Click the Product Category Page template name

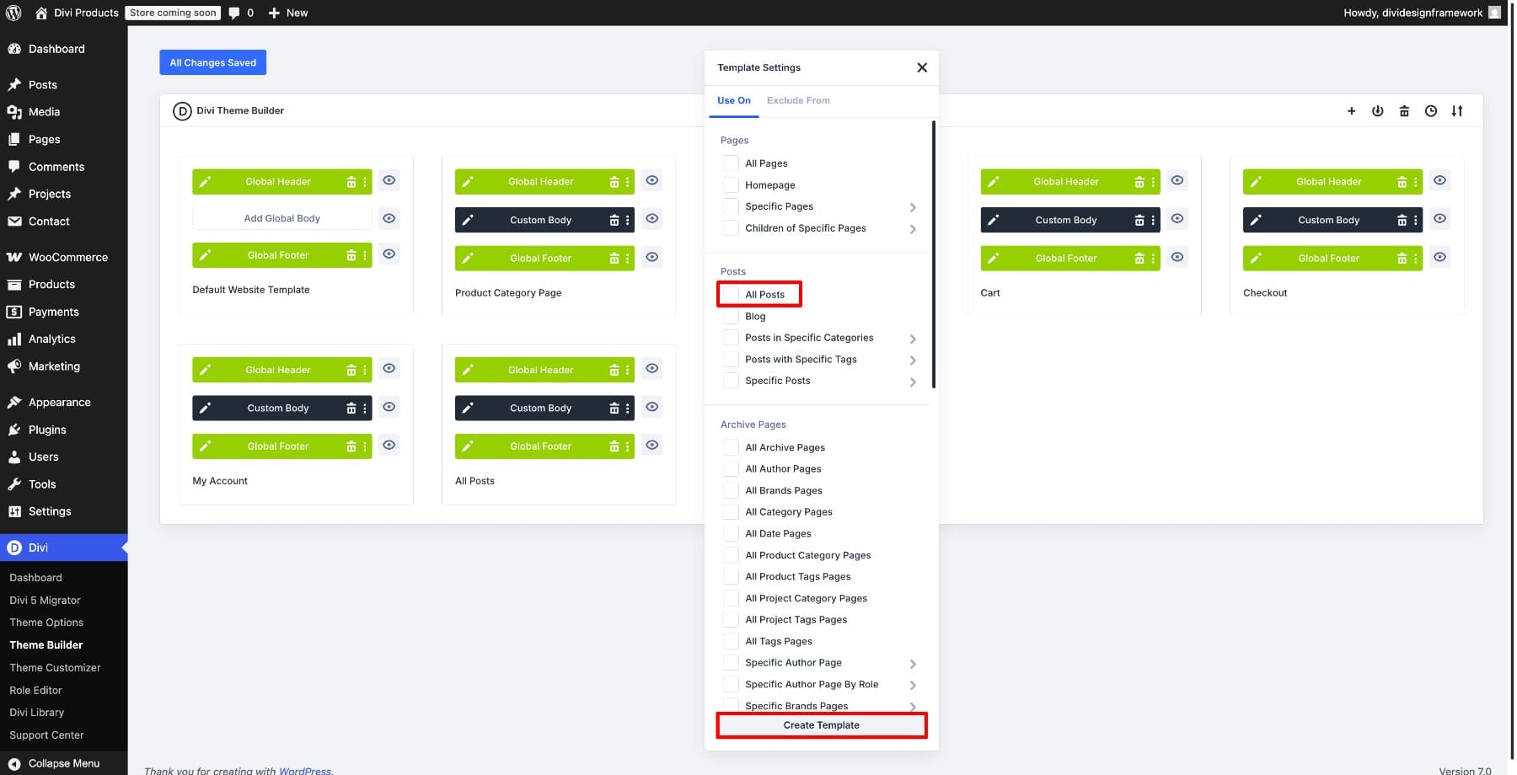(508, 293)
